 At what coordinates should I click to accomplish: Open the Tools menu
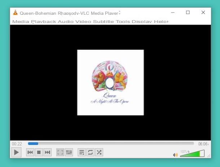[123, 22]
